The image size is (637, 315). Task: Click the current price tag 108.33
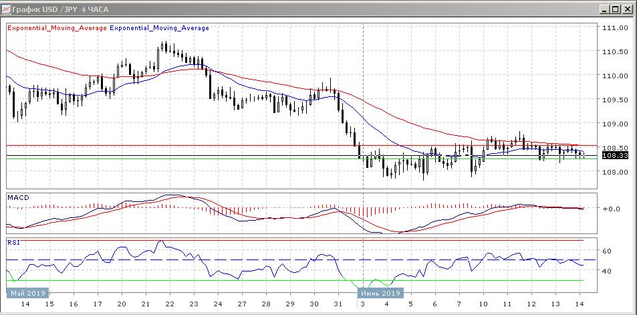(x=613, y=155)
